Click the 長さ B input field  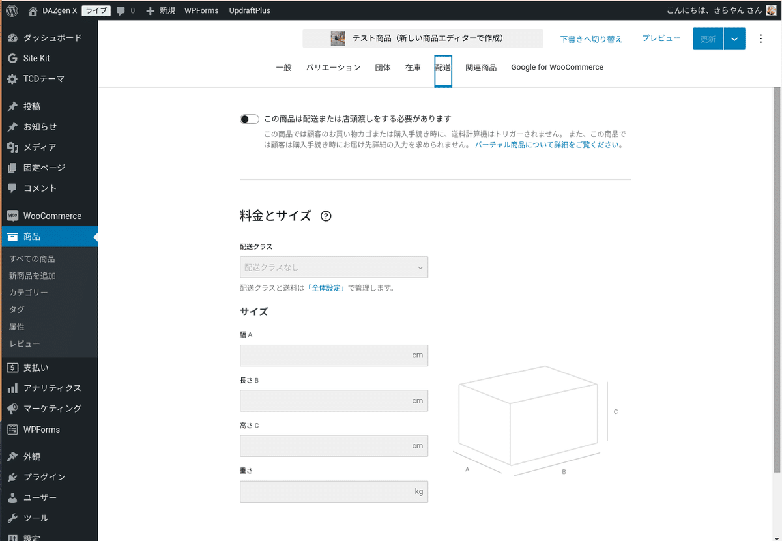334,401
